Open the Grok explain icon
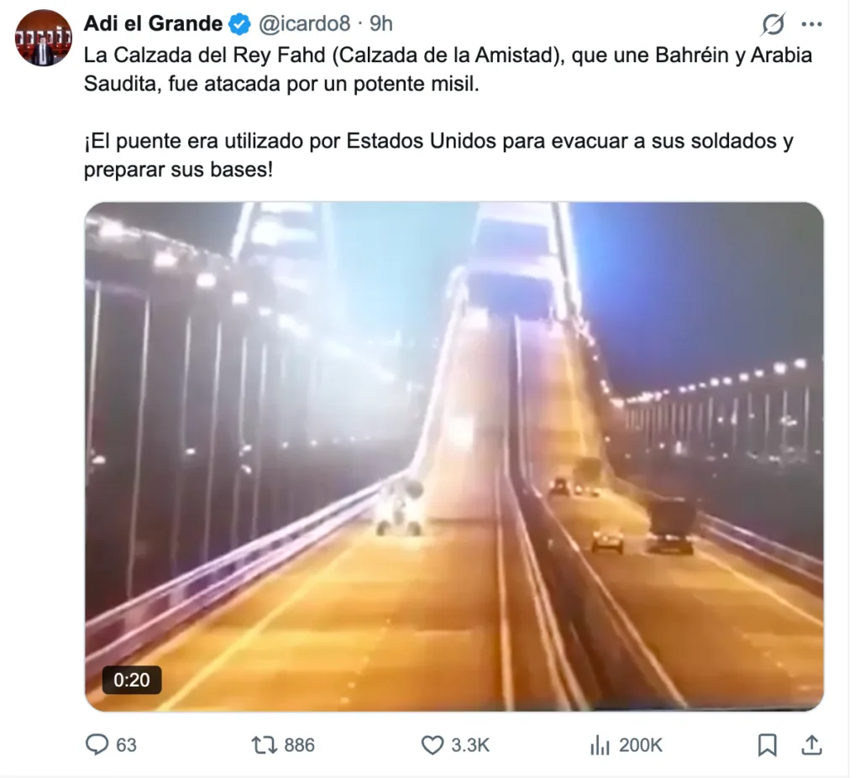 click(773, 24)
